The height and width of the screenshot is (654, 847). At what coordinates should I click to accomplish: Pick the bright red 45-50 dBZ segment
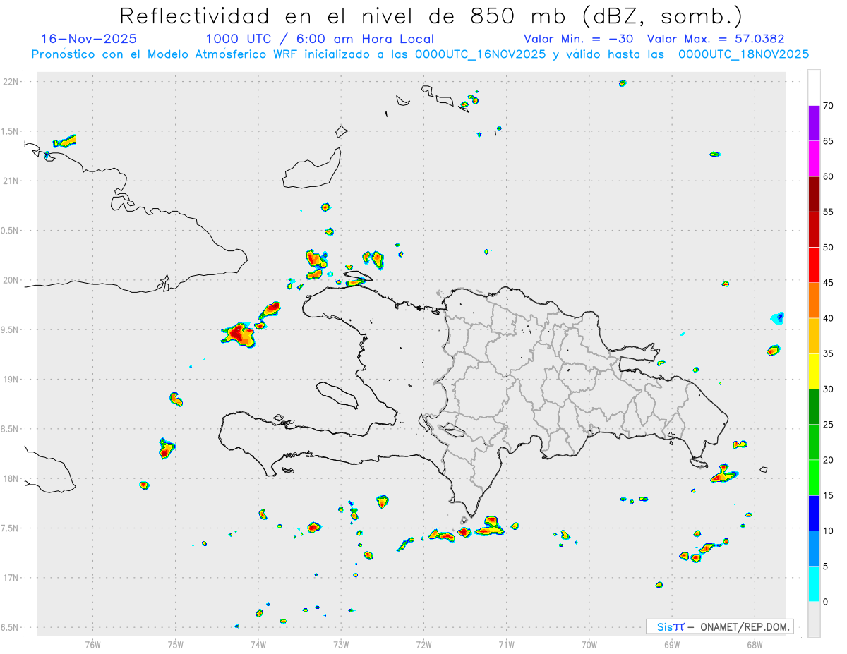coord(814,265)
